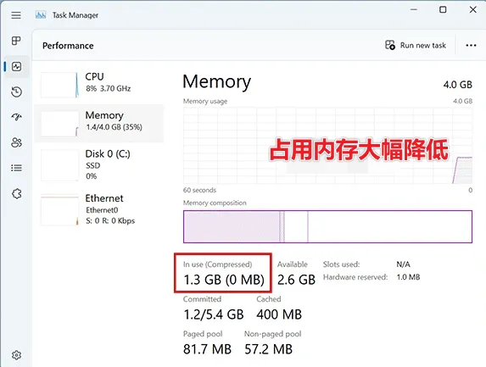Open the Services puzzle sidebar icon
Screen dimensions: 486x367
pyautogui.click(x=16, y=193)
